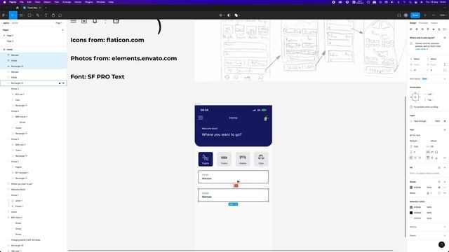449x252 pixels.
Task: Click the align bottom icon in Design panel
Action: click(x=439, y=29)
